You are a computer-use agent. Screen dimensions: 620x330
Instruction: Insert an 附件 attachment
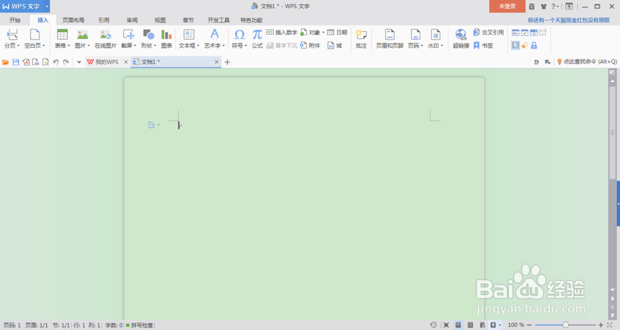[x=310, y=46]
